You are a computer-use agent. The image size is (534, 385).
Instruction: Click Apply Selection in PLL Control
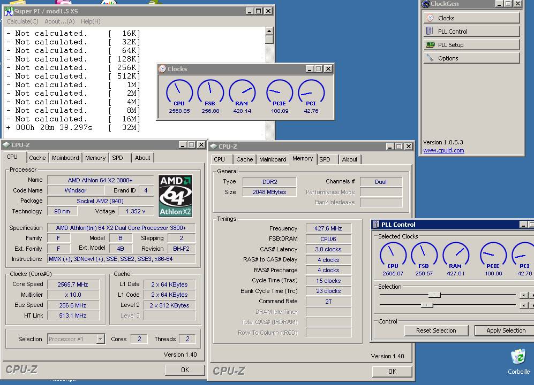(x=506, y=330)
